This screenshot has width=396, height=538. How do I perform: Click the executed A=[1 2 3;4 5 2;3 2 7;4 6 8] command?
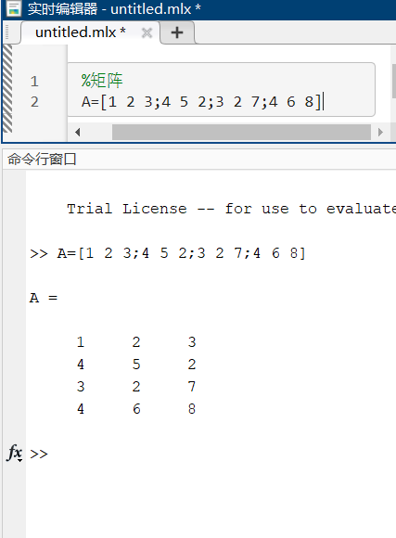(181, 253)
